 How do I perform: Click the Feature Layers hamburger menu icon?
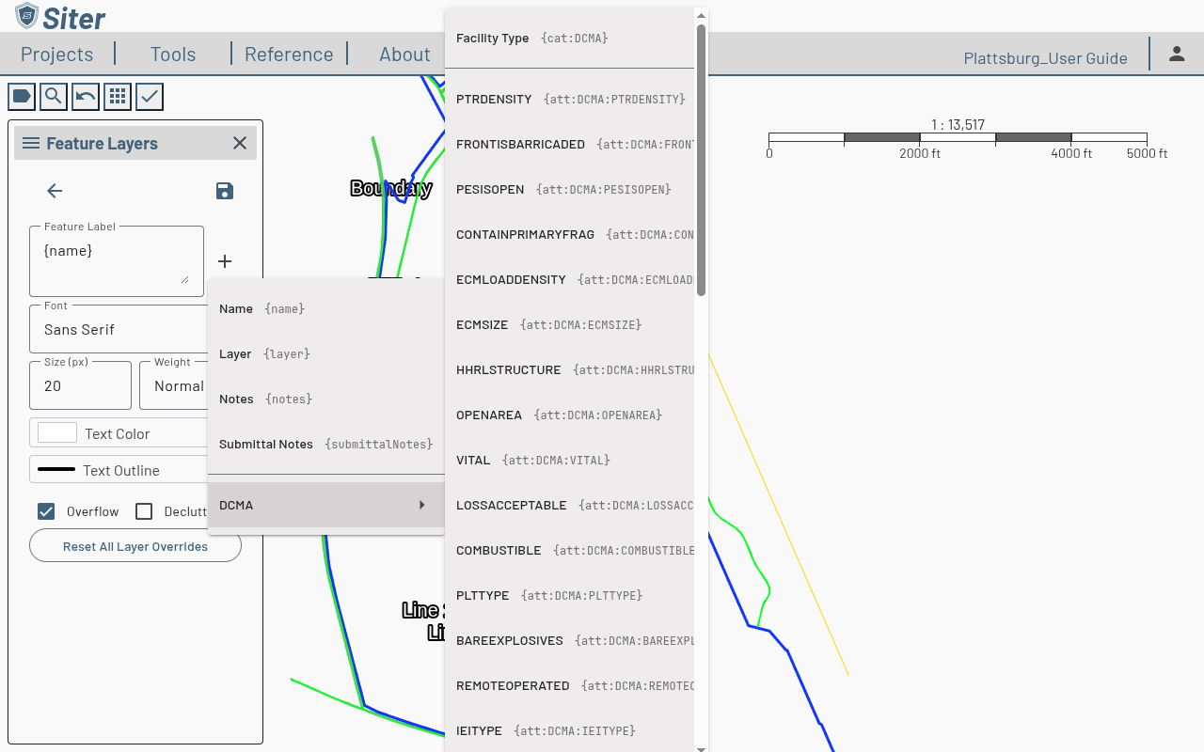click(31, 143)
